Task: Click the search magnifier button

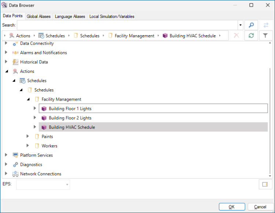Action: point(251,25)
